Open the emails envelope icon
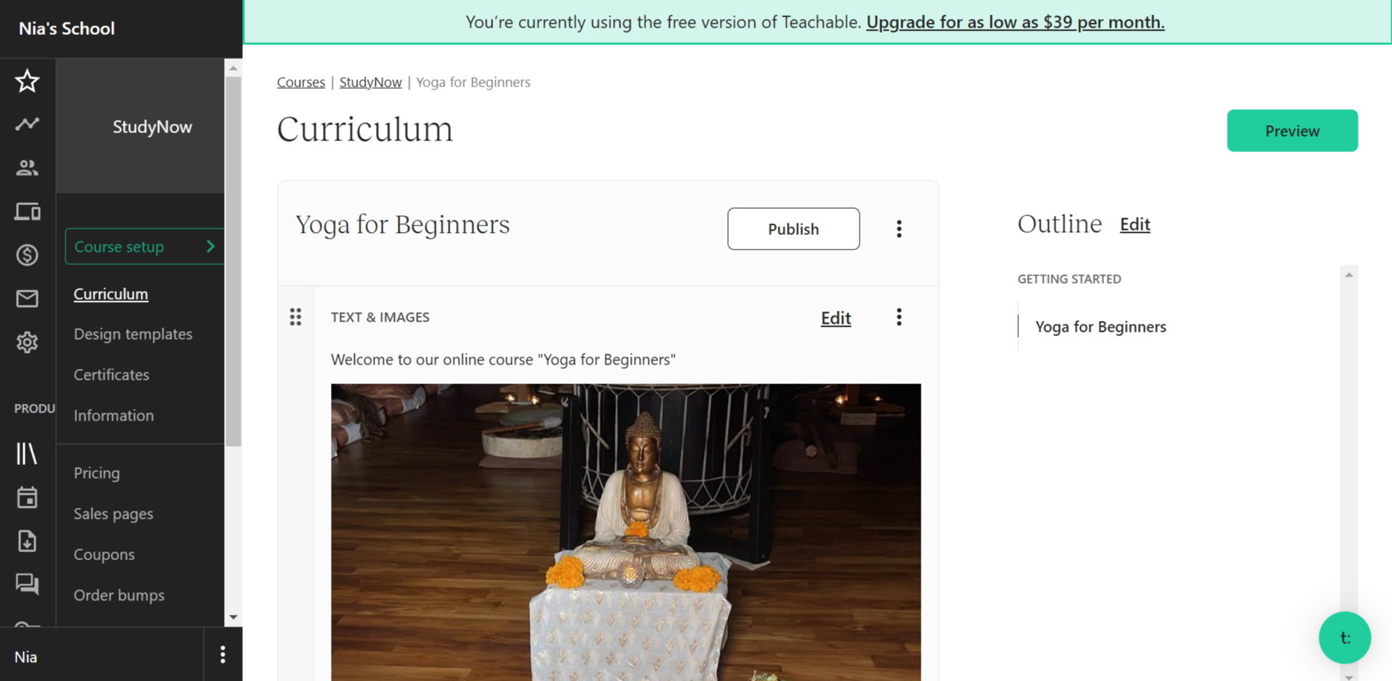The image size is (1392, 681). coord(27,298)
